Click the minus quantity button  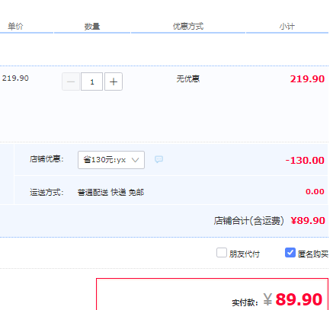71,81
